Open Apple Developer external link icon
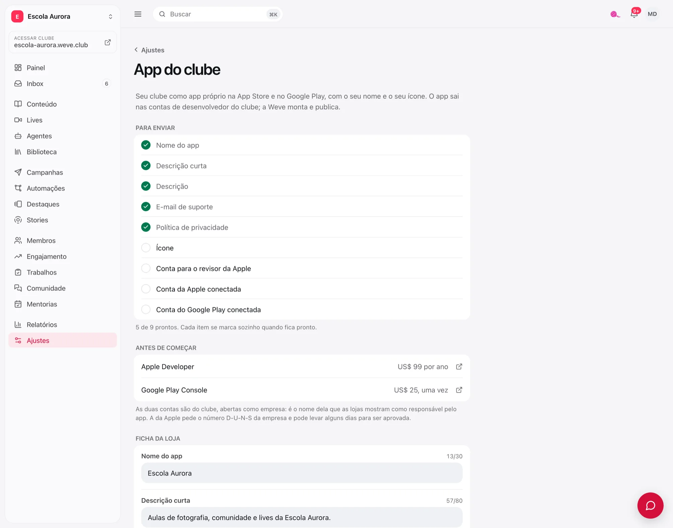Screen dimensions: 673x528 (x=459, y=366)
